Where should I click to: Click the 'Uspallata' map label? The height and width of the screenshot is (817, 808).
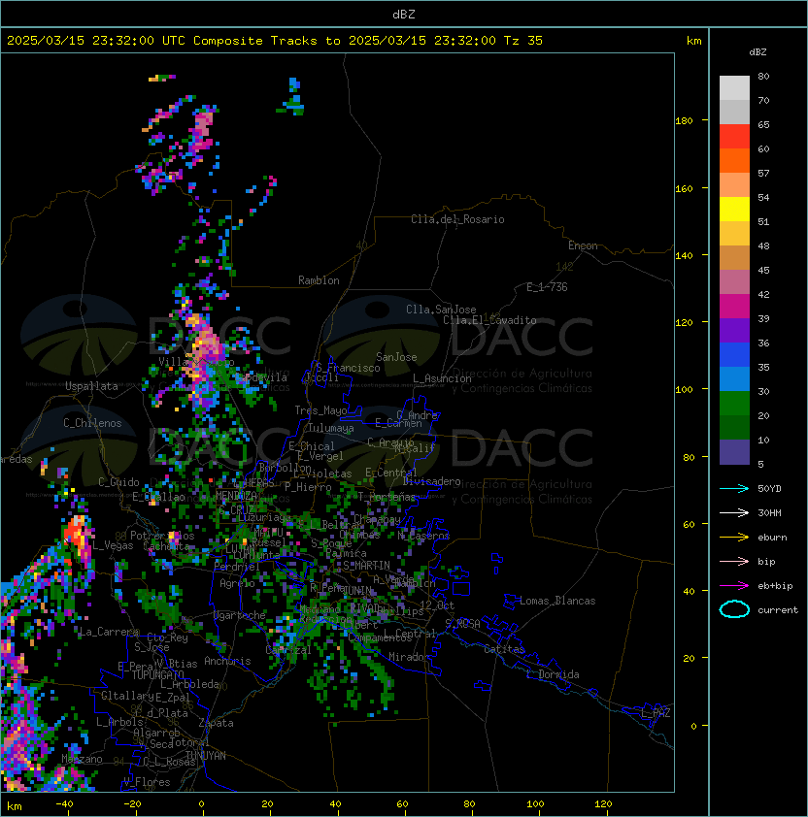(x=91, y=386)
